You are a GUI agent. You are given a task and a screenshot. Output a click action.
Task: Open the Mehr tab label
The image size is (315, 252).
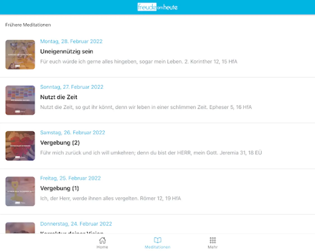(213, 247)
